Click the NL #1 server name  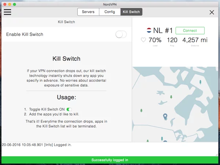pos(163,30)
